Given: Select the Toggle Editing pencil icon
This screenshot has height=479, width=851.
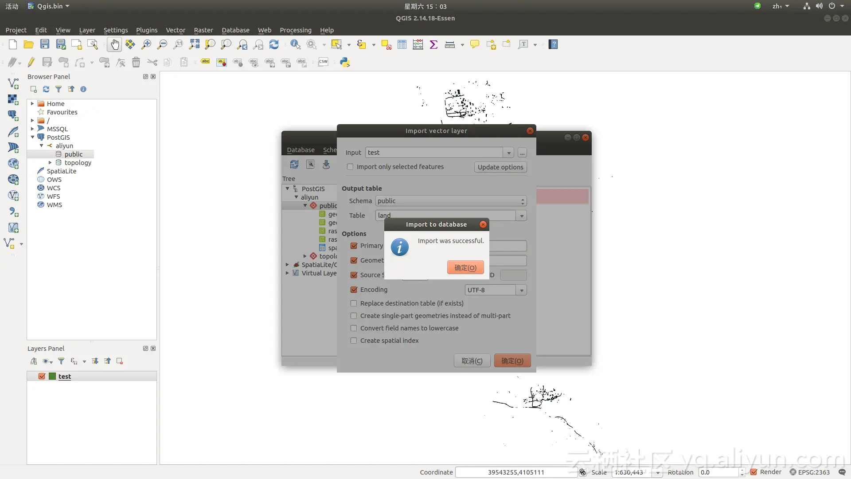Looking at the screenshot, I should point(31,62).
